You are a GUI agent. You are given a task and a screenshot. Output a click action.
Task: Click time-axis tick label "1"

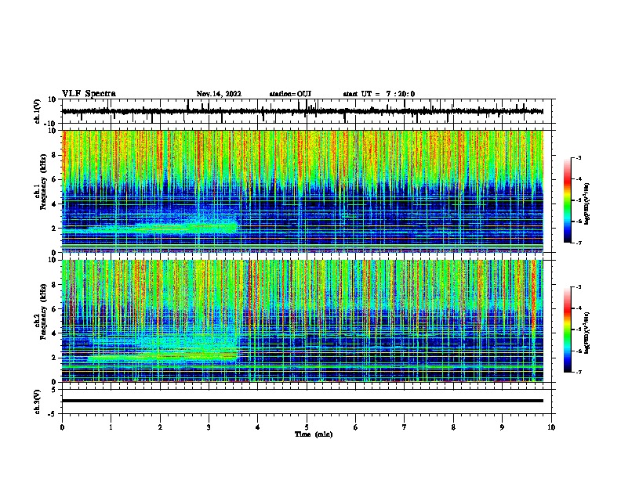pos(111,427)
